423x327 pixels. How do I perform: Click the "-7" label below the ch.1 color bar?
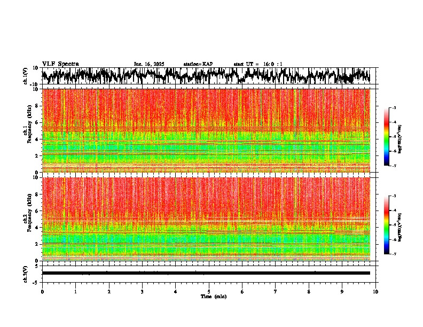[394, 166]
